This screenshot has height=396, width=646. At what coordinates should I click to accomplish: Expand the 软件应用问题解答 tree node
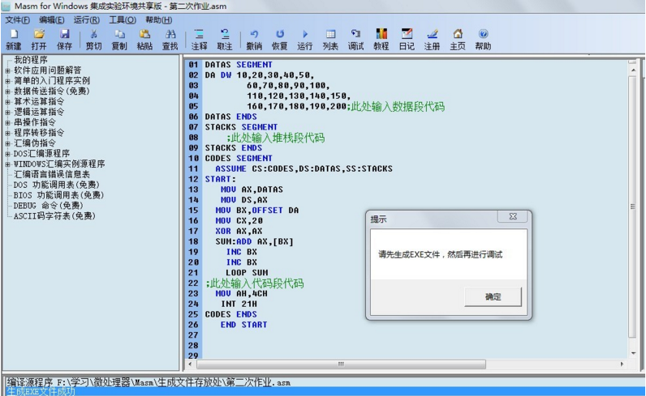point(8,70)
